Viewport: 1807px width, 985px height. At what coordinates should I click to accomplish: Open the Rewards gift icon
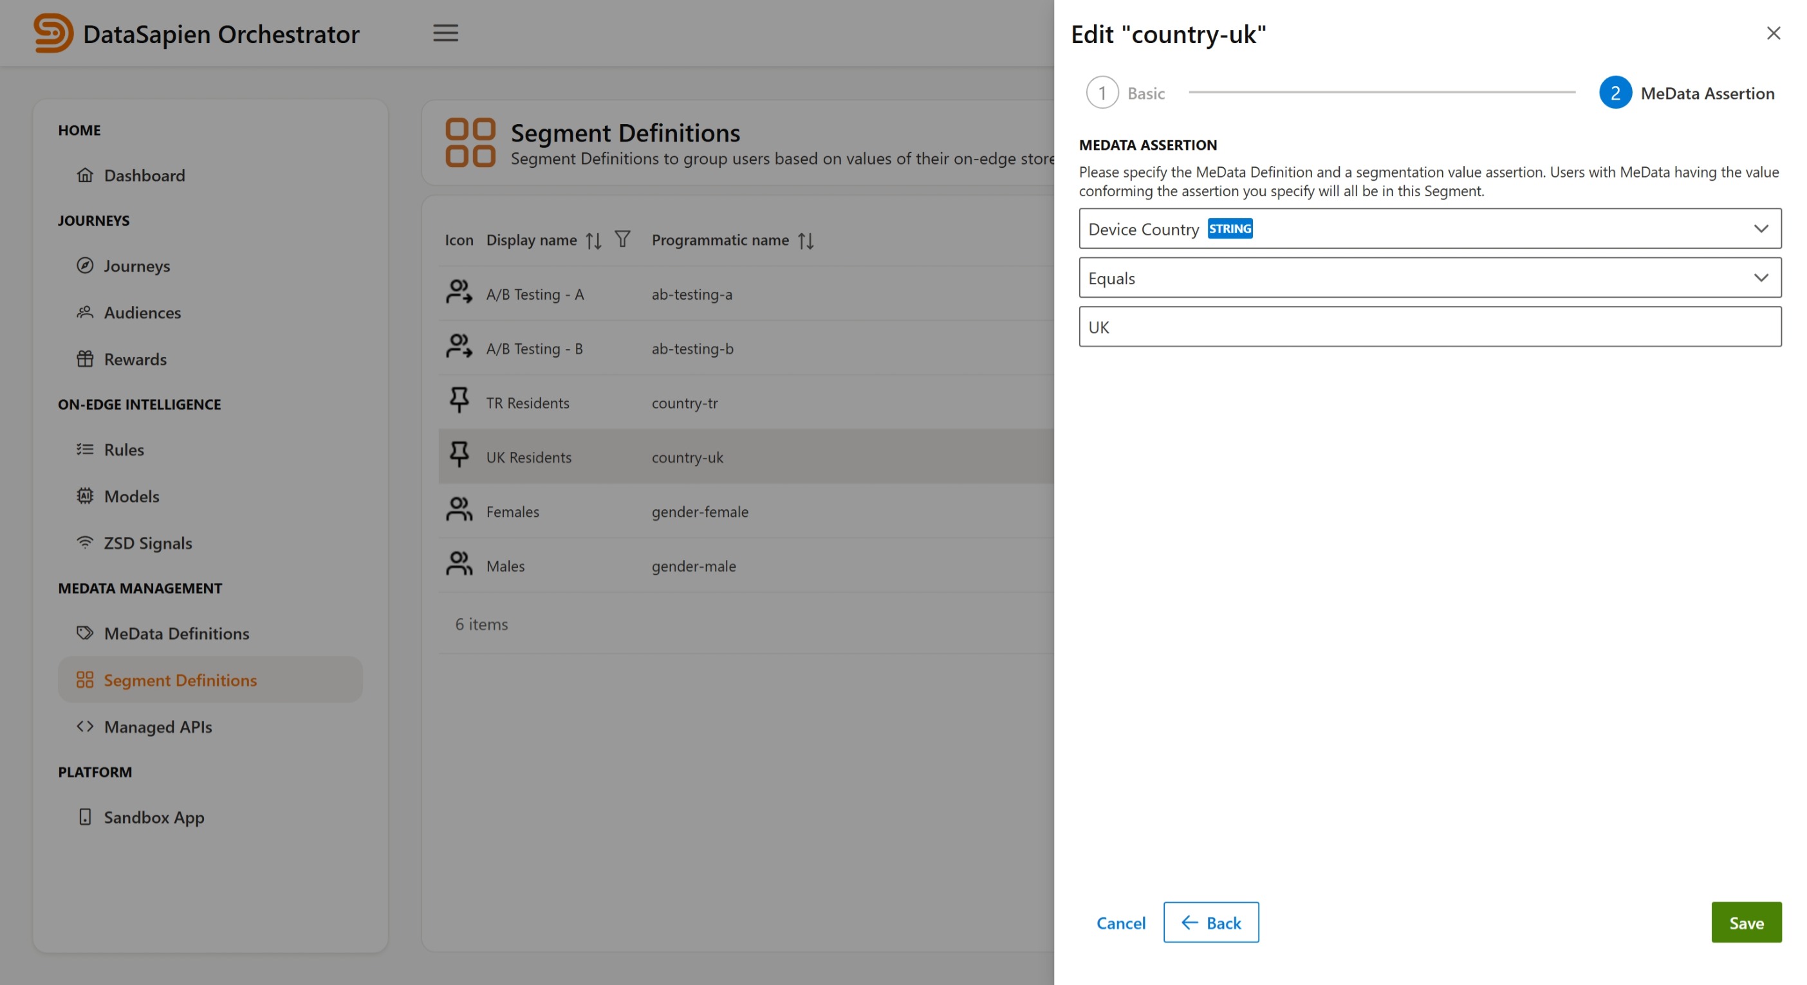85,359
